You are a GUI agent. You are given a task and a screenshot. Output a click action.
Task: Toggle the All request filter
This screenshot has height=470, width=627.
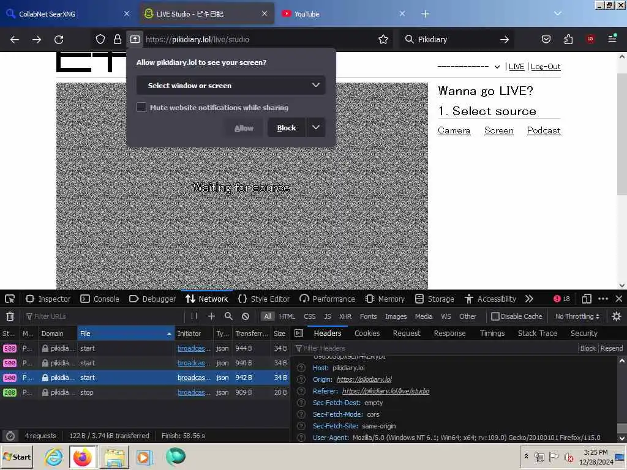pos(267,316)
